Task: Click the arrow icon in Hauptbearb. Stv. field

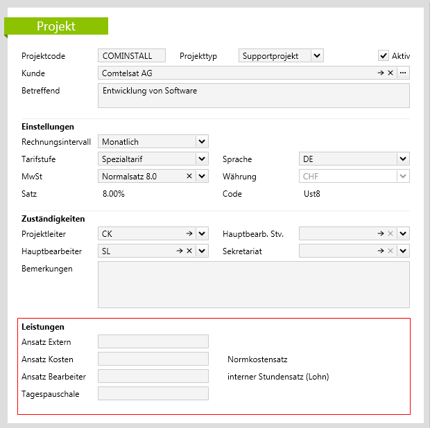Action: [x=380, y=234]
